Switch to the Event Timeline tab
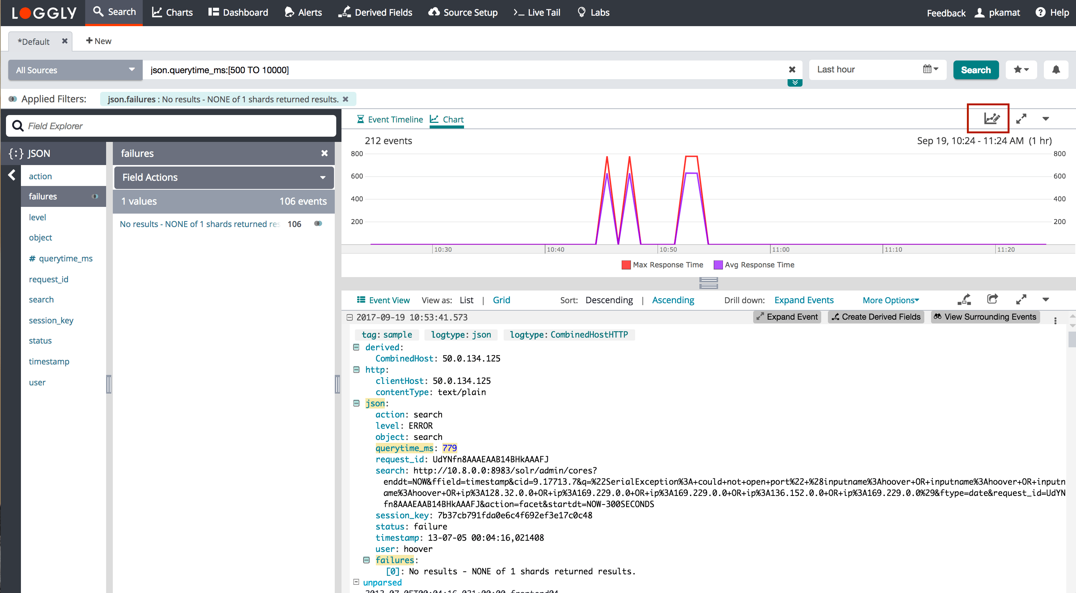 tap(390, 119)
